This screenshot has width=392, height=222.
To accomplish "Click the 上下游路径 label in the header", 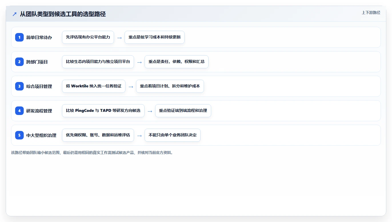I will point(371,13).
